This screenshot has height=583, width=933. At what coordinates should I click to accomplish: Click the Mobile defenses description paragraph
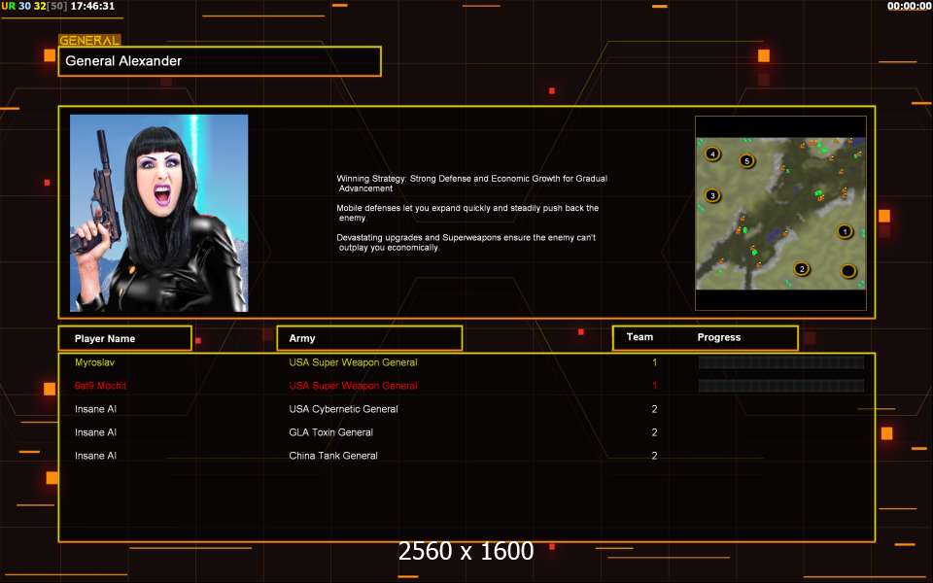pos(467,213)
